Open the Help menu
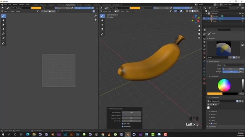 28,5
